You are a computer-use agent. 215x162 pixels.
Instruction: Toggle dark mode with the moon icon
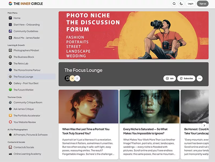click(x=181, y=3)
